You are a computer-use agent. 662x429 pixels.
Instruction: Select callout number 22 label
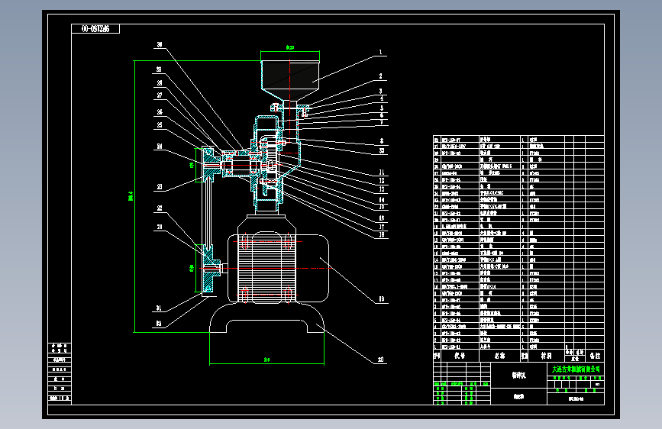(160, 208)
